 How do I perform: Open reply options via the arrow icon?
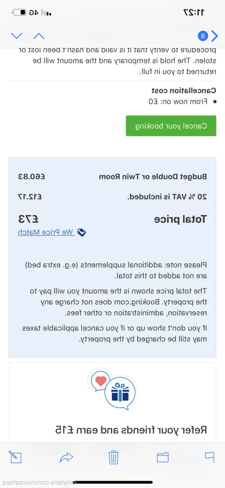(x=66, y=457)
